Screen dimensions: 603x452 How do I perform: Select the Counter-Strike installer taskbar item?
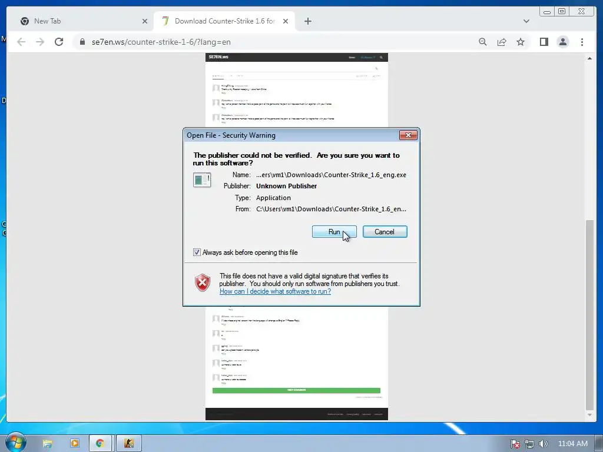click(x=129, y=444)
